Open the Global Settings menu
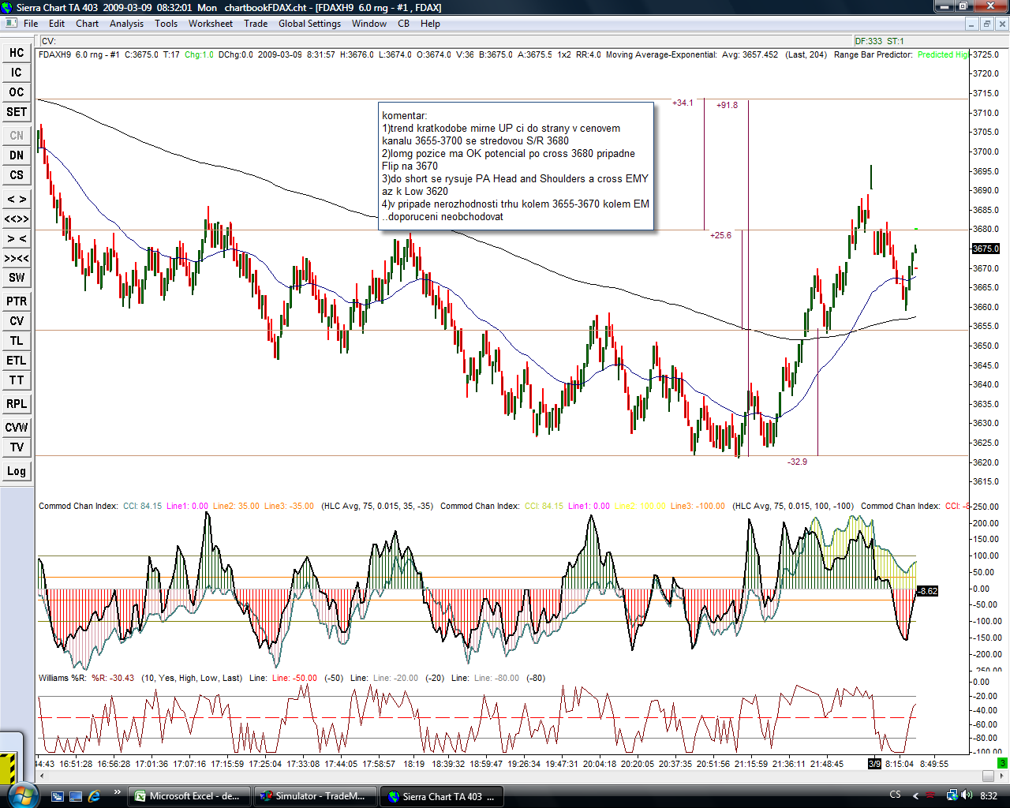Screen dimensions: 1010x808 pyautogui.click(x=309, y=24)
